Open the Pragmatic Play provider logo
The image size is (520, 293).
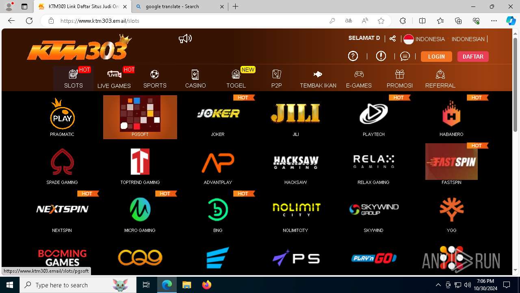[x=62, y=113]
